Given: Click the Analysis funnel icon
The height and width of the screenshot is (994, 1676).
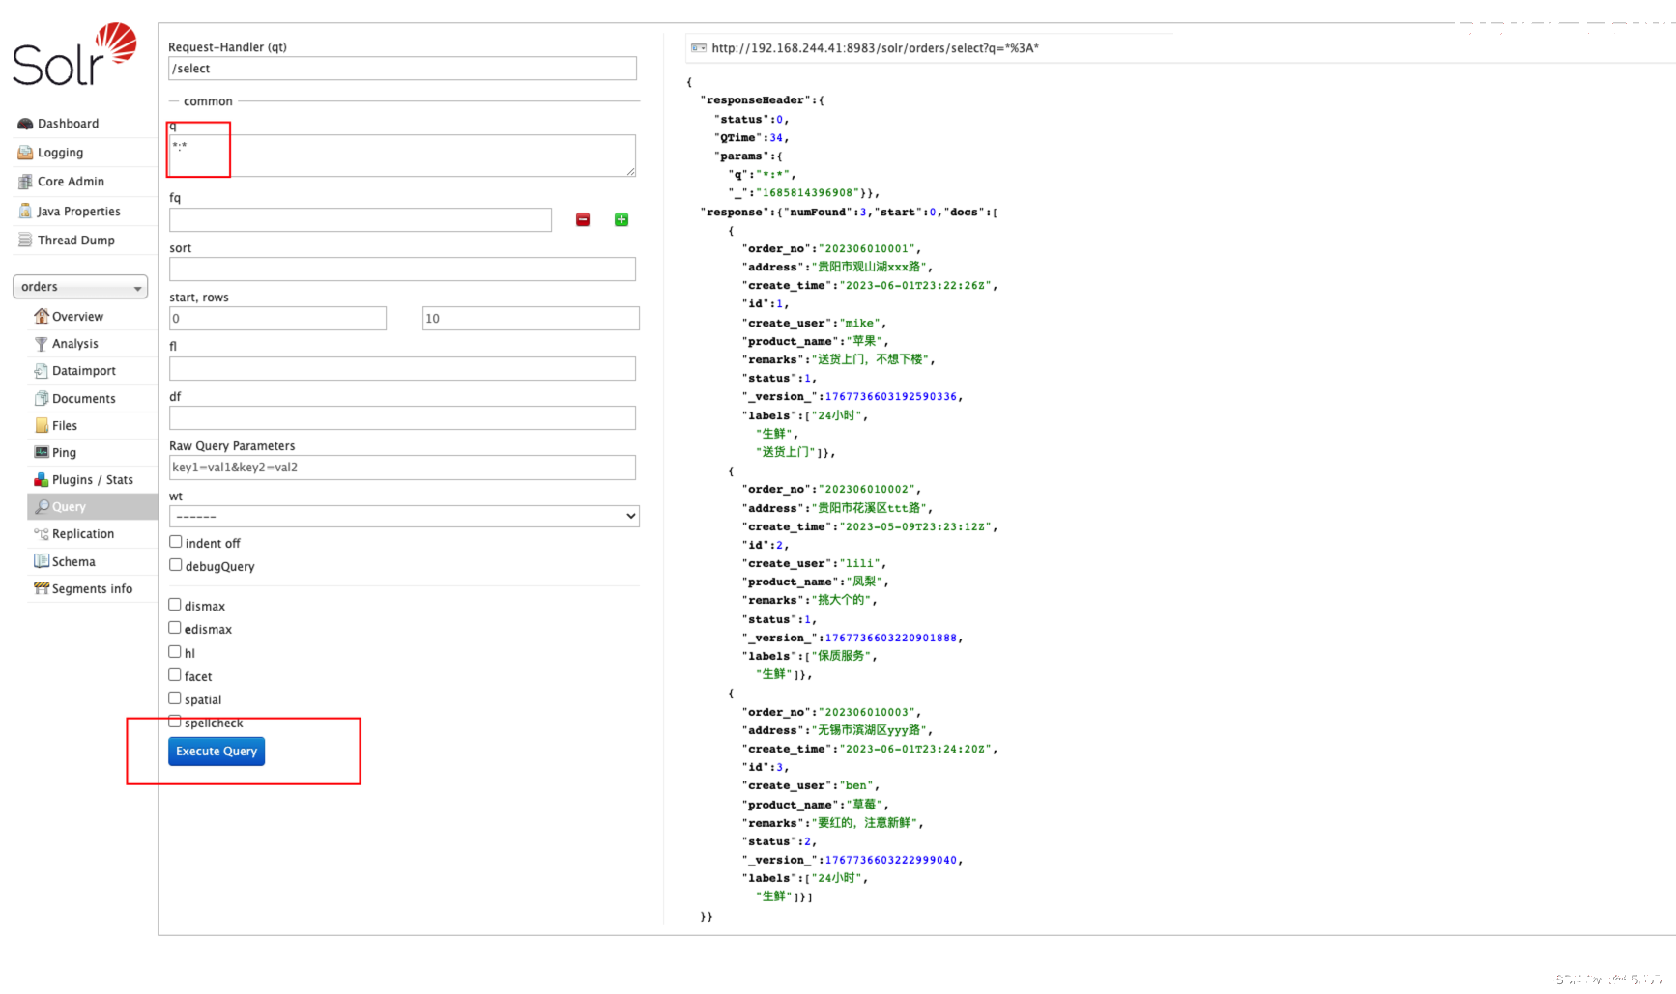Looking at the screenshot, I should [x=41, y=343].
